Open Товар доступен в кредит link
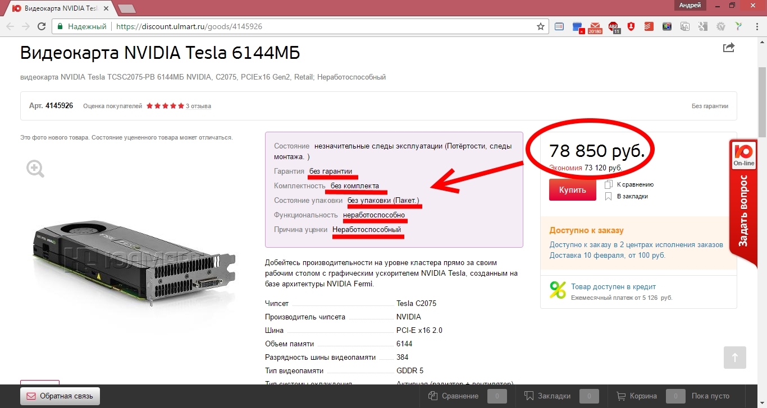This screenshot has width=767, height=408. [x=613, y=286]
